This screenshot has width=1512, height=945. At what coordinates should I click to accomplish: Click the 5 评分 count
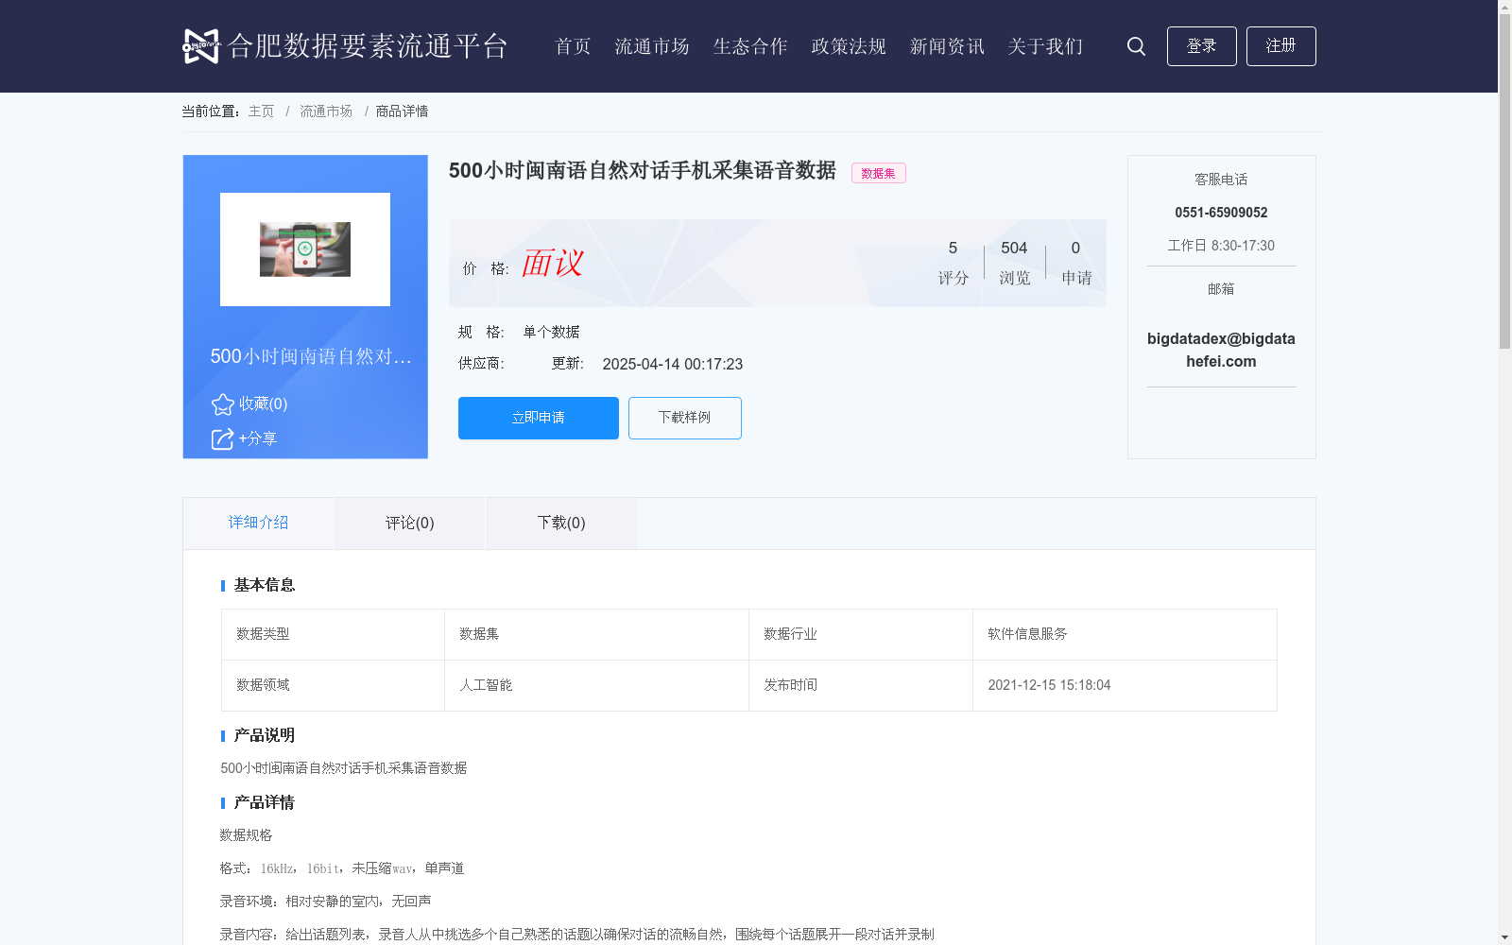point(954,263)
